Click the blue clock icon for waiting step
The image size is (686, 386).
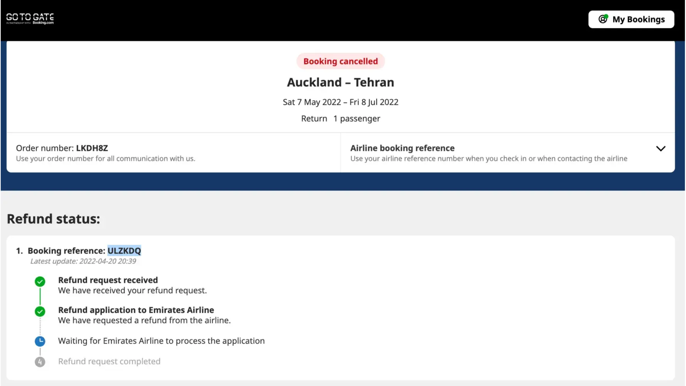[40, 341]
